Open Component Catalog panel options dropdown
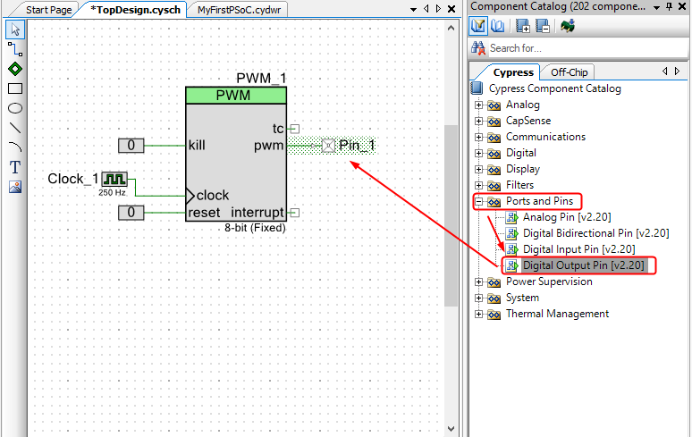Image resolution: width=692 pixels, height=437 pixels. pos(655,7)
